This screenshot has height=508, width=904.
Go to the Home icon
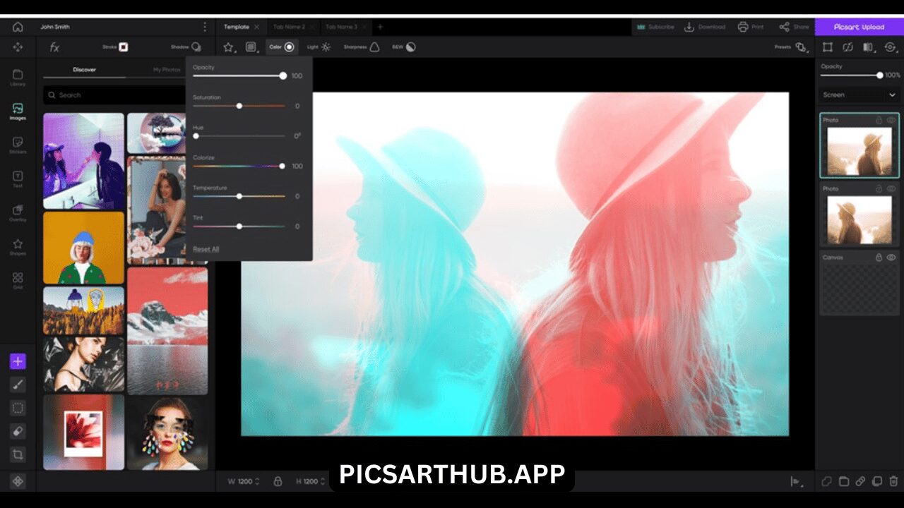point(18,27)
